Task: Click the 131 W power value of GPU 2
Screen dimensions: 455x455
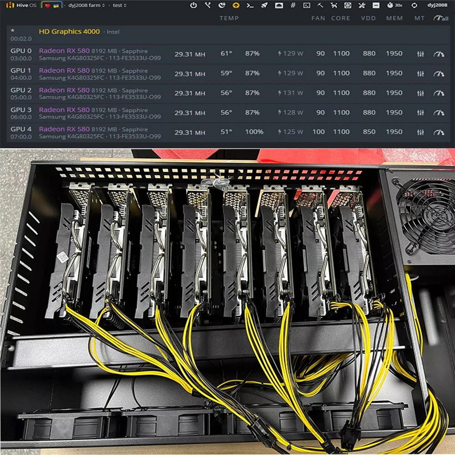Action: tap(290, 93)
